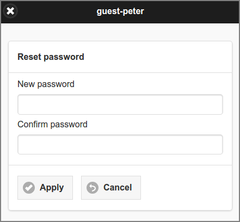The image size is (240, 222).
Task: Click the Cancel text label
Action: coord(118,187)
